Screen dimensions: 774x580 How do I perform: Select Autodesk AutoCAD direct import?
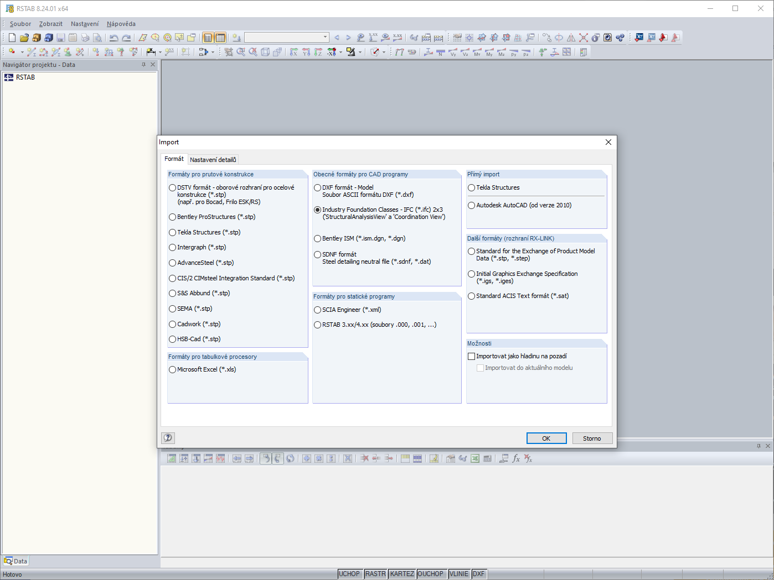click(472, 206)
